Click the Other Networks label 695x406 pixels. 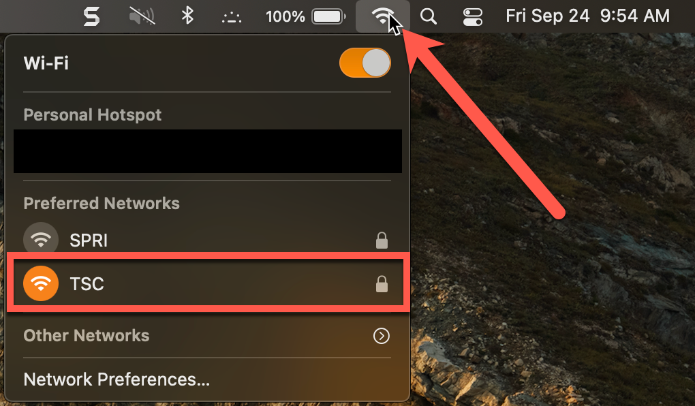click(87, 336)
